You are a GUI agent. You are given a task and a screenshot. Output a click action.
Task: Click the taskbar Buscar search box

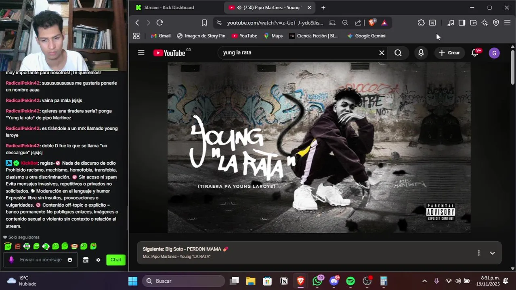coord(184,281)
